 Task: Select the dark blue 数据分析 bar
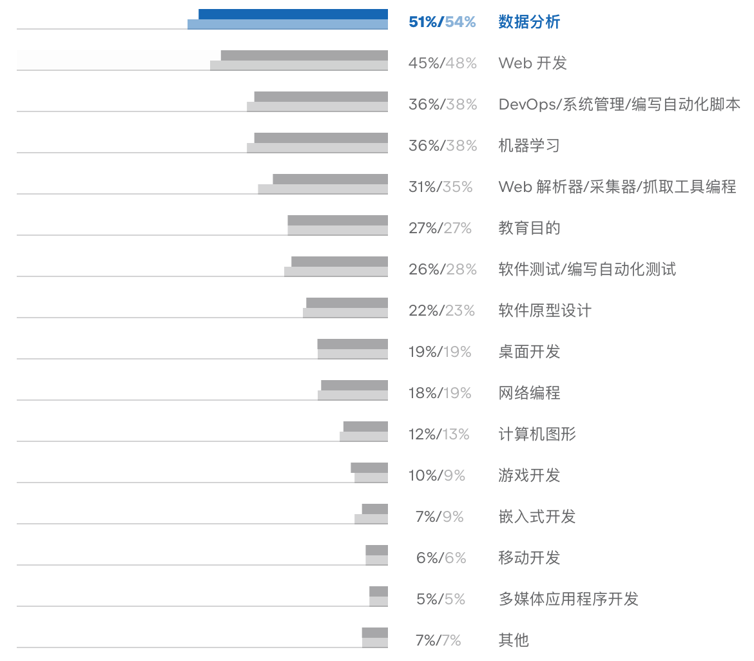pyautogui.click(x=293, y=14)
